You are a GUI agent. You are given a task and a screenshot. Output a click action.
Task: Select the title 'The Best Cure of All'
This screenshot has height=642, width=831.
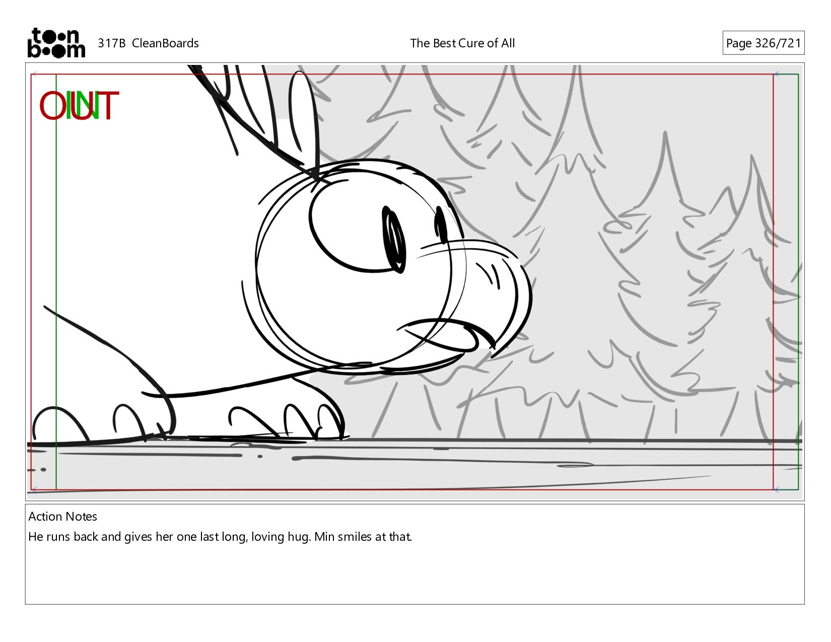point(462,43)
